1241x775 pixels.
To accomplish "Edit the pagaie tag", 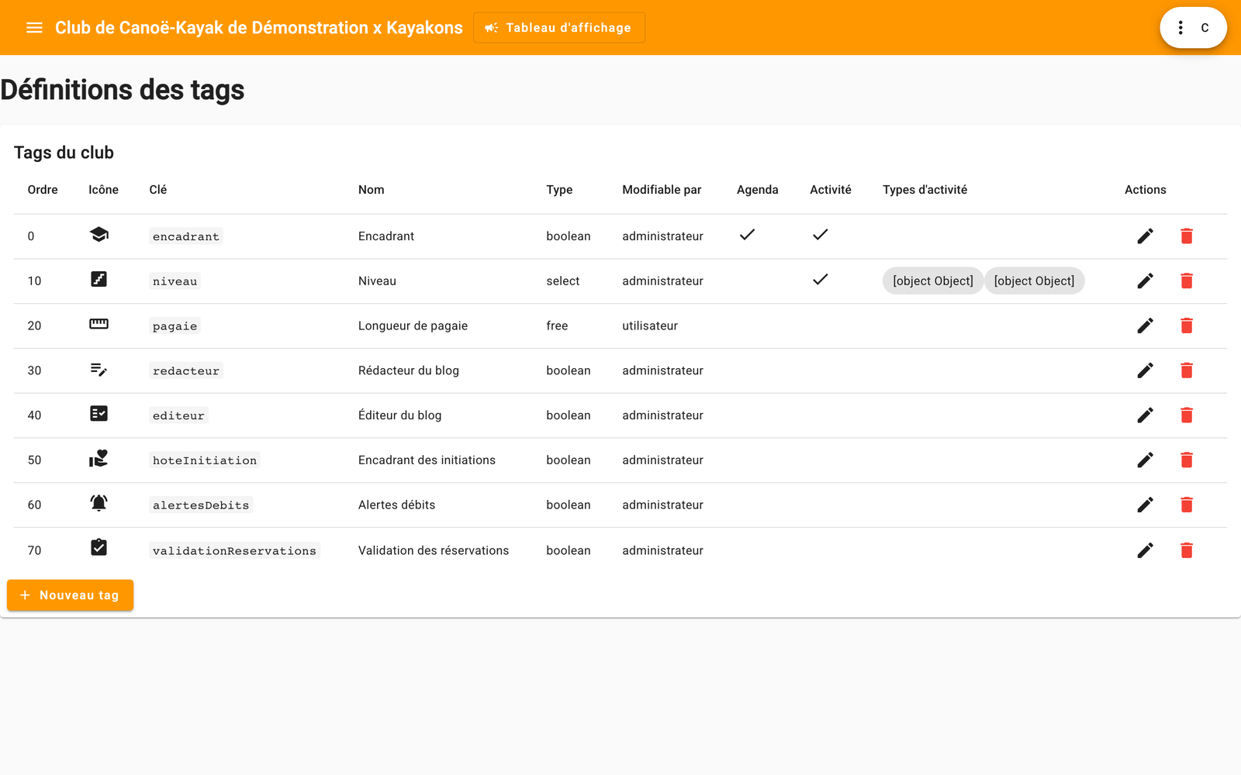I will pyautogui.click(x=1145, y=326).
